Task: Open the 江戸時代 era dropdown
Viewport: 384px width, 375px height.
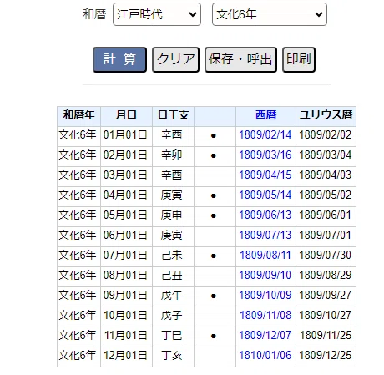Action: (x=157, y=14)
